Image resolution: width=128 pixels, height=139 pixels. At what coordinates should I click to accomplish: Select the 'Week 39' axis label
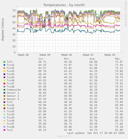point(45,55)
